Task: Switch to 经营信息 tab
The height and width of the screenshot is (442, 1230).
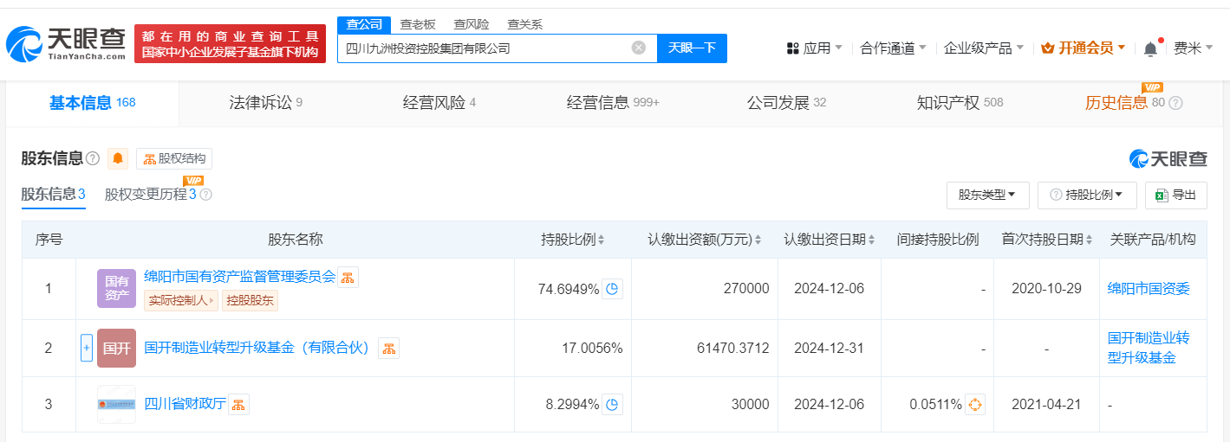Action: coord(613,103)
